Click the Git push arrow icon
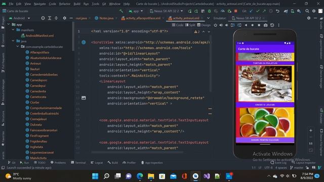The image size is (324, 182). pyautogui.click(x=264, y=11)
